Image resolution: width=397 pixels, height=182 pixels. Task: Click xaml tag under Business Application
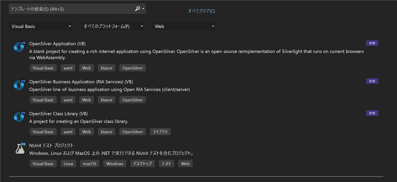click(68, 100)
